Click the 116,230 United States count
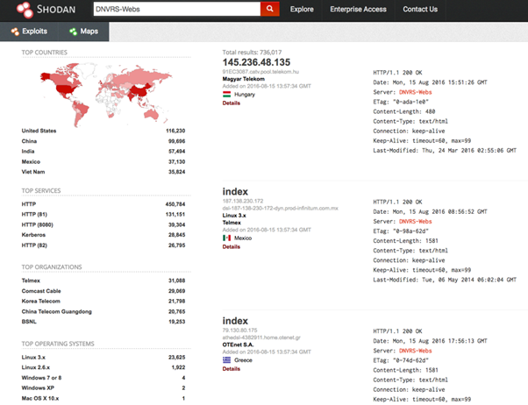The image size is (528, 405). coord(175,131)
